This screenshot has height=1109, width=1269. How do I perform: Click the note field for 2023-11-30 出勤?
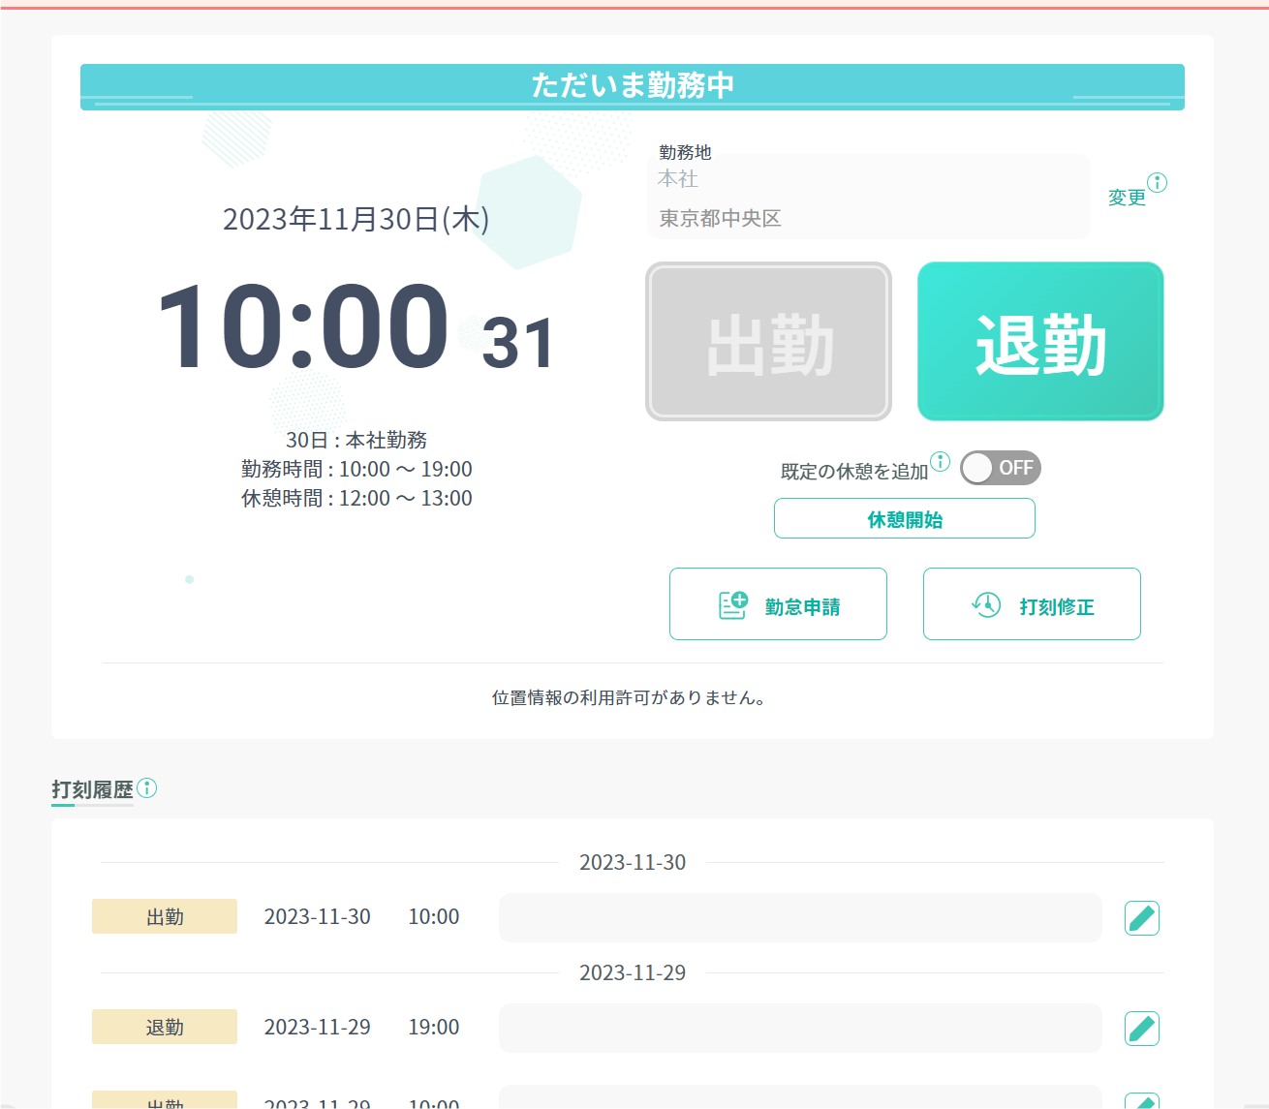799,917
